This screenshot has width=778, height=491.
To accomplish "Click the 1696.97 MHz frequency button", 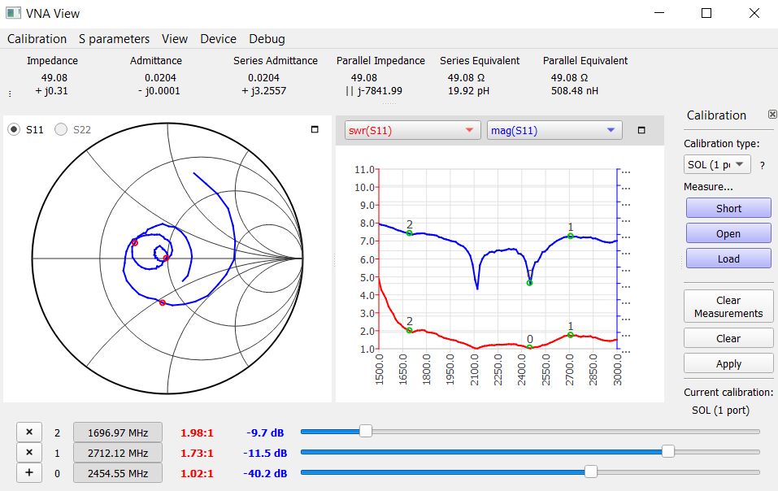I will (118, 432).
